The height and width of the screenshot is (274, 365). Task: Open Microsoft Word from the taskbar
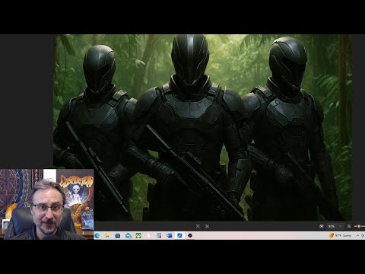(x=170, y=236)
